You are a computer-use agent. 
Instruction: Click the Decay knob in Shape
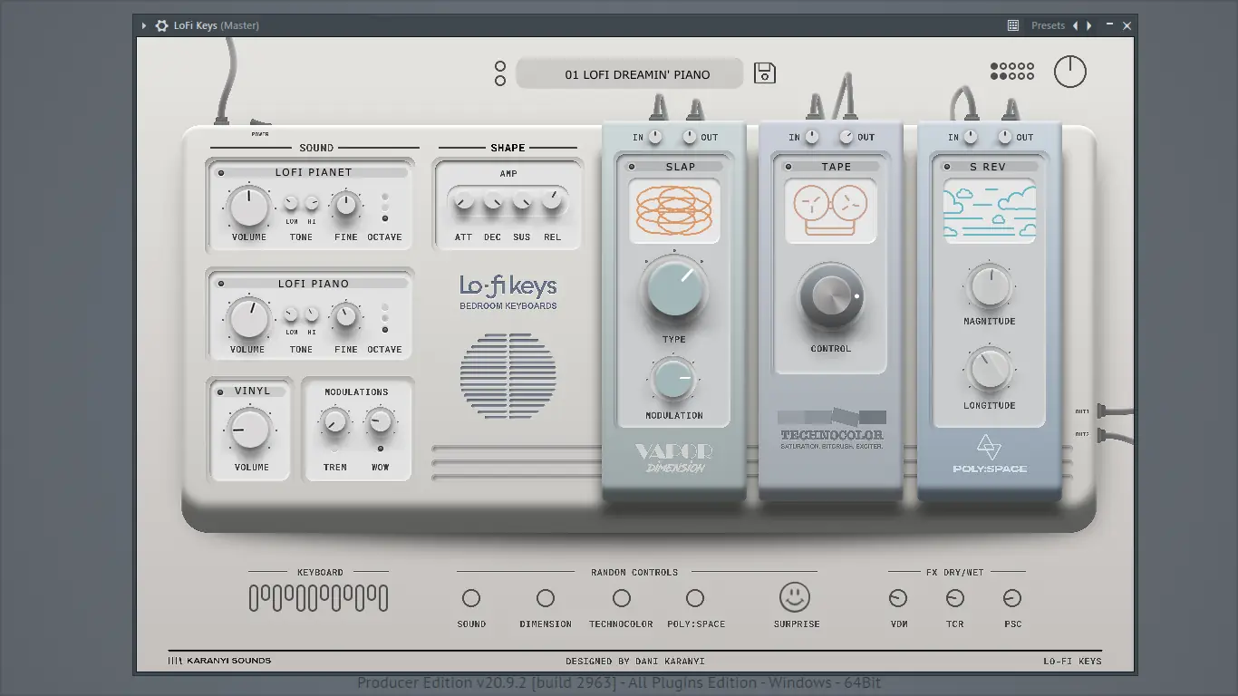point(492,200)
